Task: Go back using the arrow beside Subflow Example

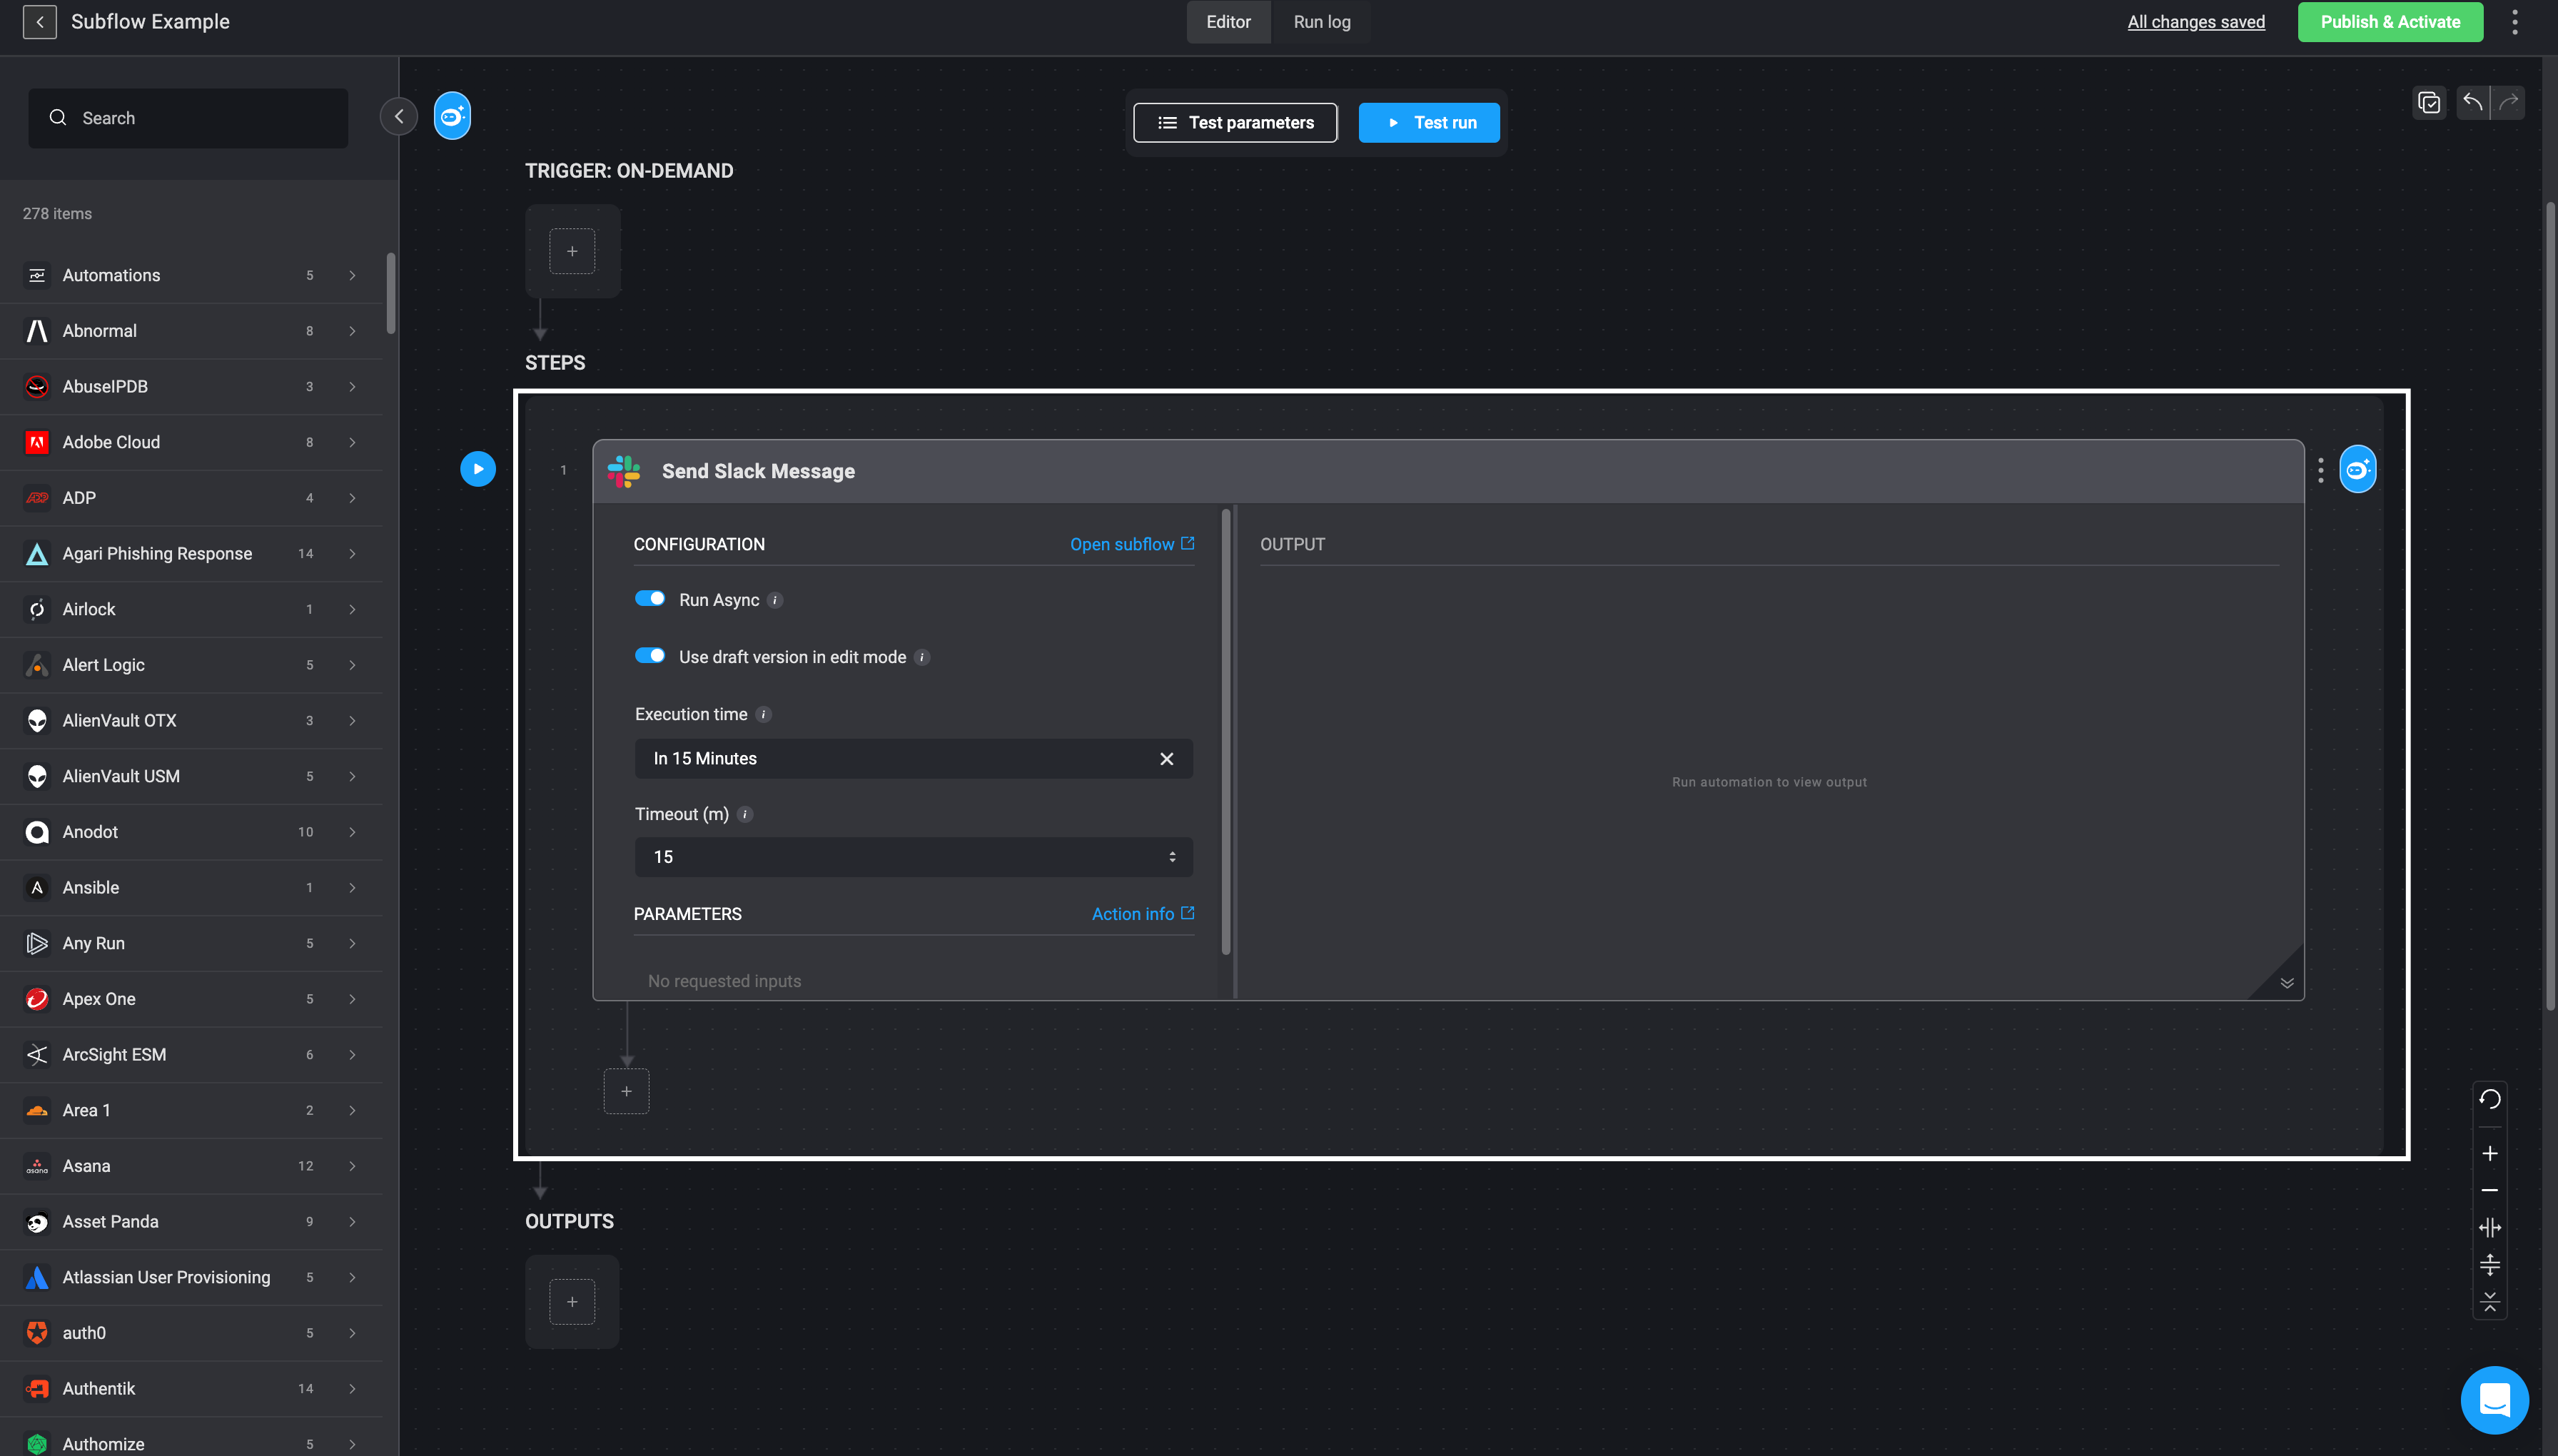Action: [39, 22]
